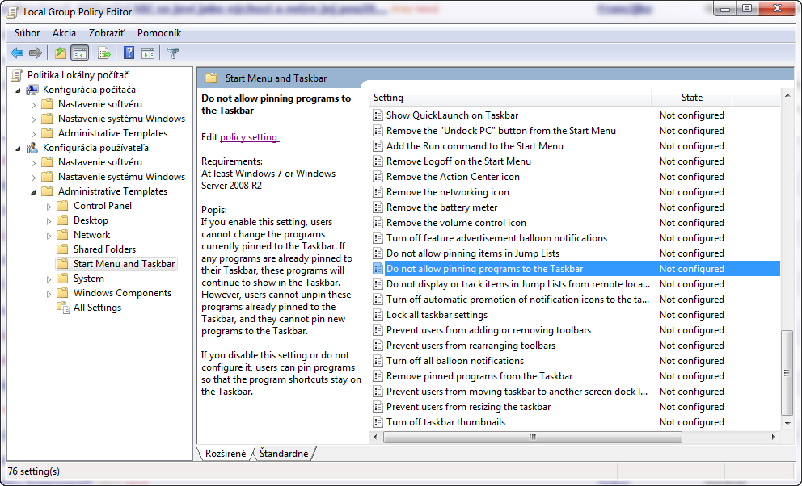Image resolution: width=802 pixels, height=486 pixels.
Task: Select Remove the networking icon policy
Action: tap(448, 192)
